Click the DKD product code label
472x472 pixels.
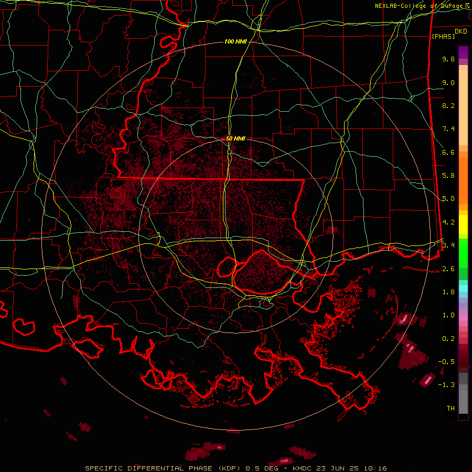[461, 31]
